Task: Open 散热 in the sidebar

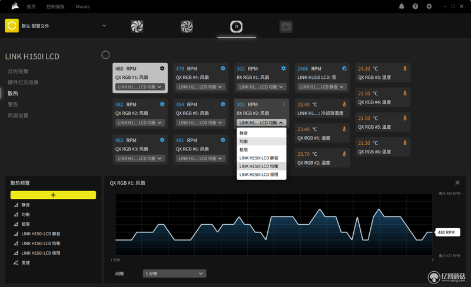Action: click(x=13, y=94)
